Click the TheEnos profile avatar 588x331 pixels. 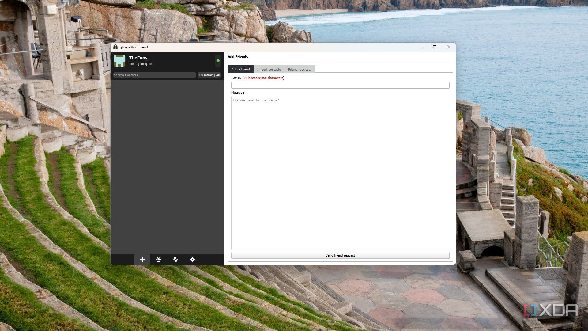pos(119,61)
